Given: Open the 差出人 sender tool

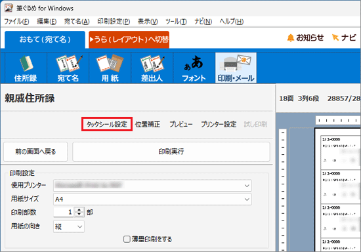Looking at the screenshot, I should [152, 68].
